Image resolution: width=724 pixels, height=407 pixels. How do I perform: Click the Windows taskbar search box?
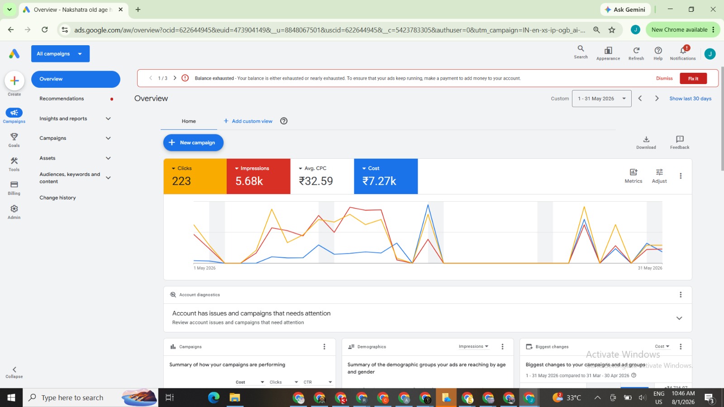point(90,398)
